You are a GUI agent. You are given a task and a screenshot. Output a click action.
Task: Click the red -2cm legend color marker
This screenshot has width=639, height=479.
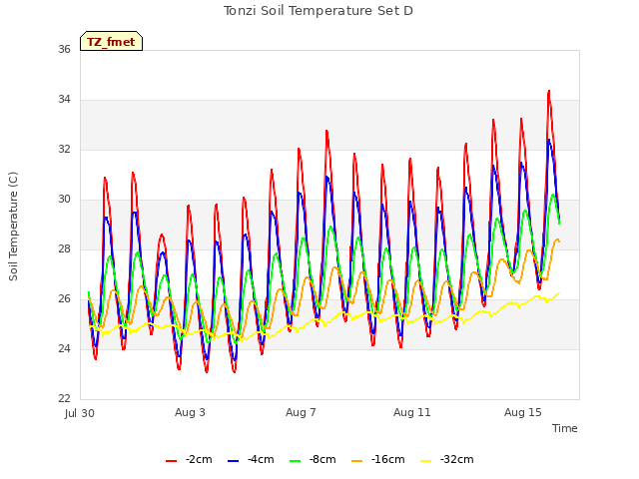point(171,461)
